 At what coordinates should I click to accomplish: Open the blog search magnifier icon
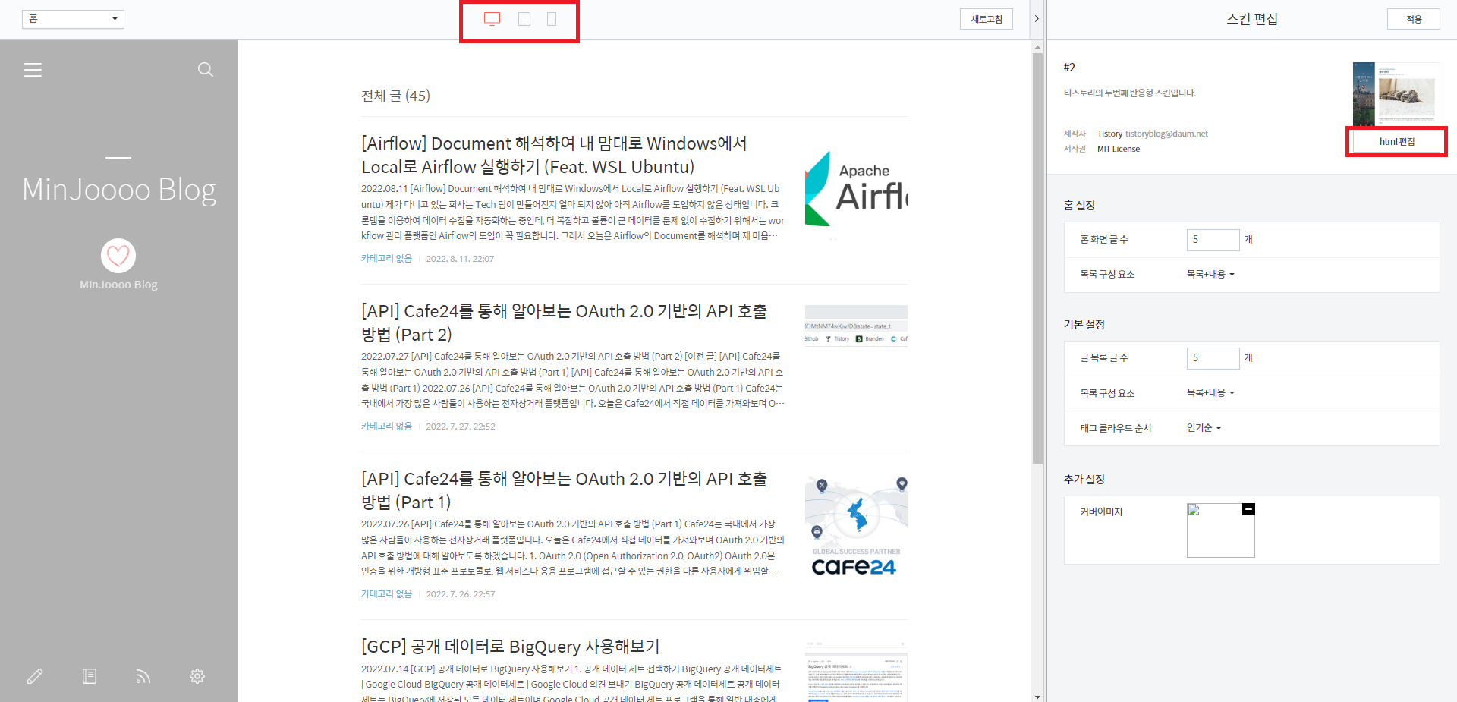(205, 70)
